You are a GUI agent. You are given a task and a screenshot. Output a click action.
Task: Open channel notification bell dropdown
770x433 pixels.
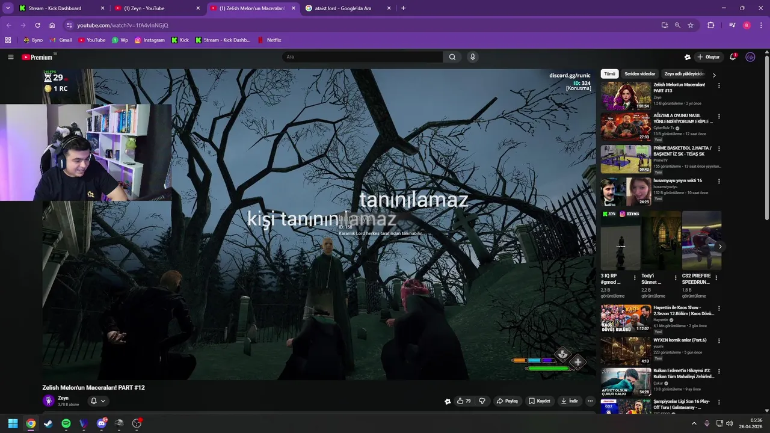click(98, 401)
